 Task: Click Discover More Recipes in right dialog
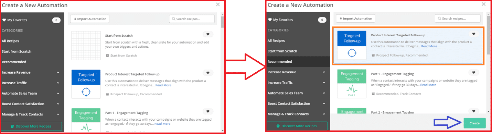(x=297, y=126)
